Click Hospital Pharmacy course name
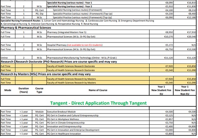Viewport: 198px width, 138px height. [x=57, y=45]
